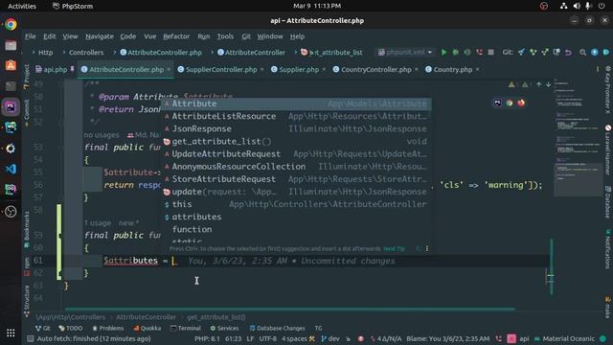Open Bookmarks tool window stripe
This screenshot has height=345, width=613.
point(27,230)
